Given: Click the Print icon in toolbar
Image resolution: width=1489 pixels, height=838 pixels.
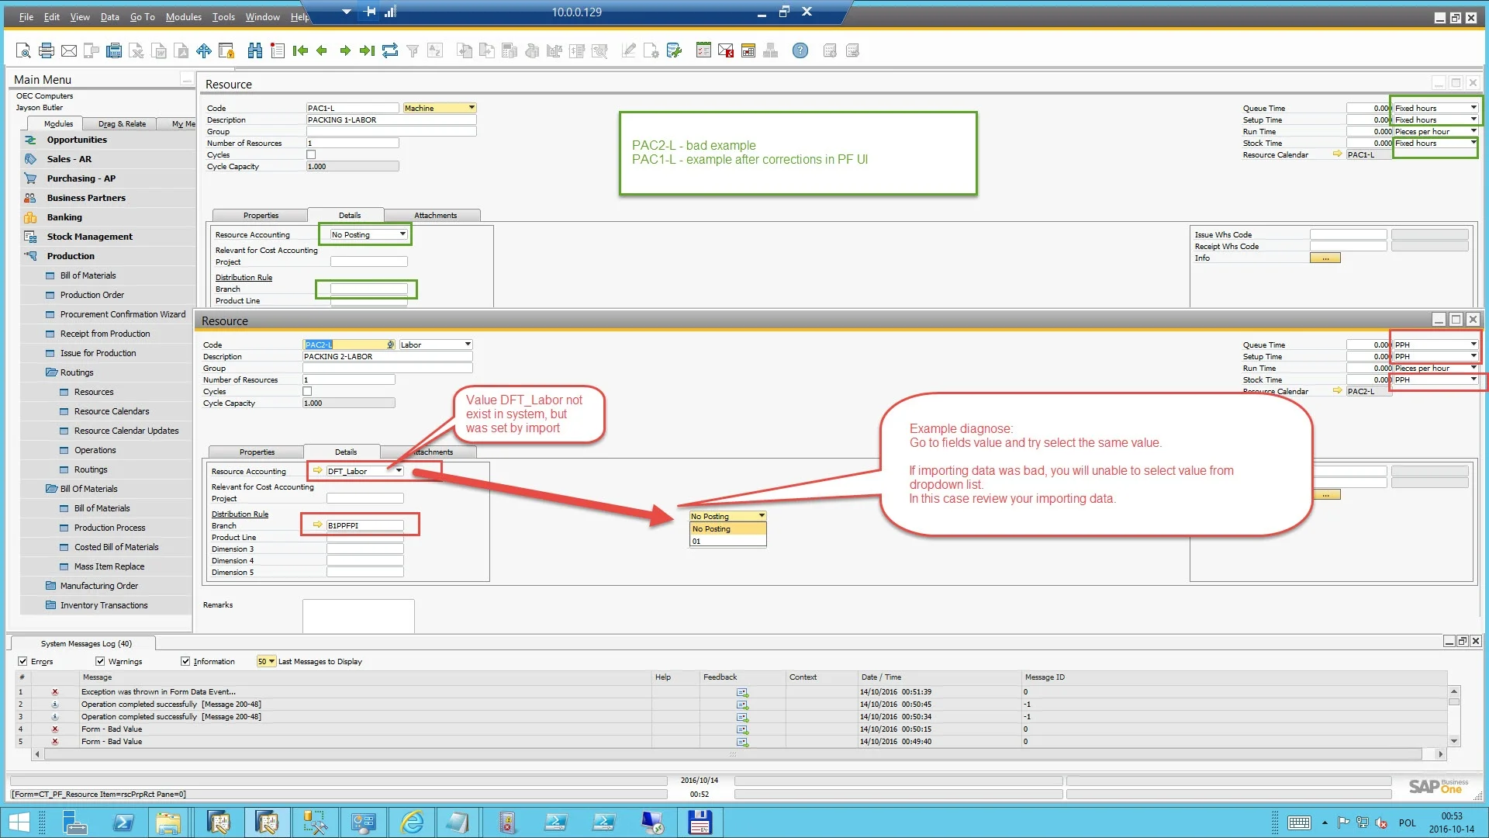Looking at the screenshot, I should point(47,51).
